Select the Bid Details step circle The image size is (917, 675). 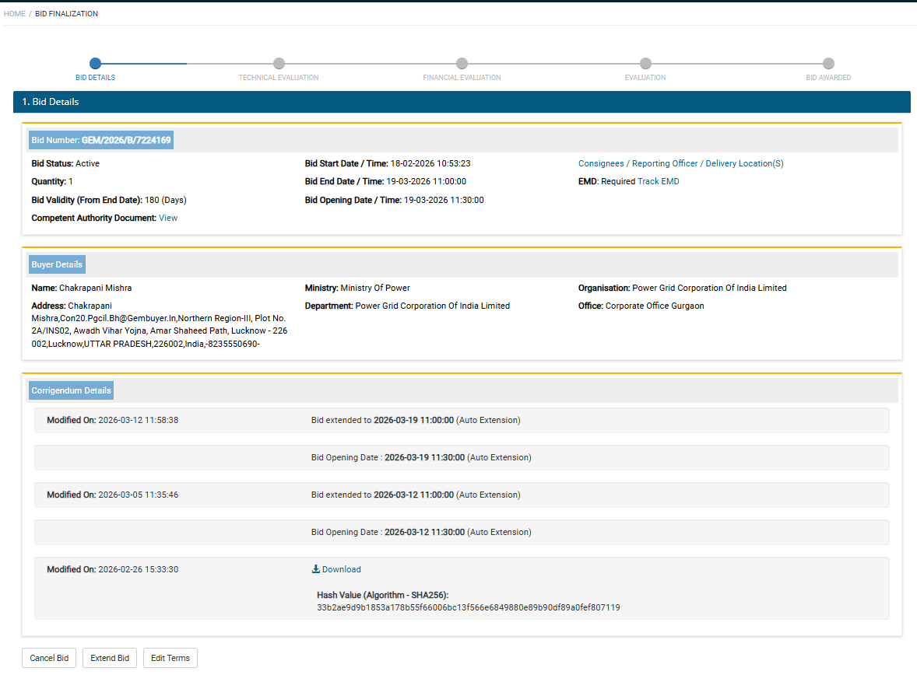[95, 64]
